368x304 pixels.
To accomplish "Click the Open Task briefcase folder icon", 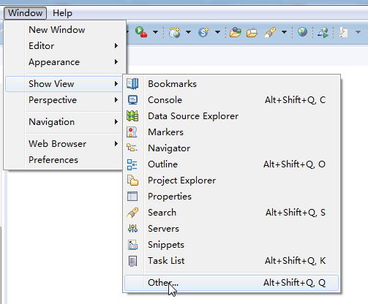I will [x=252, y=32].
